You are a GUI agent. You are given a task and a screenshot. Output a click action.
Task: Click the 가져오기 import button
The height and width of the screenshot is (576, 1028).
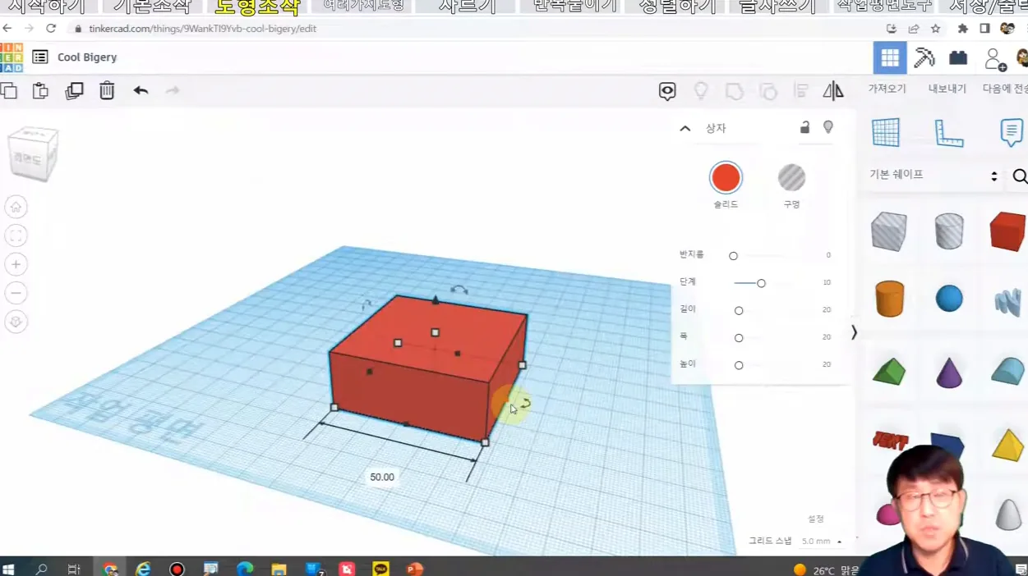[x=887, y=89]
